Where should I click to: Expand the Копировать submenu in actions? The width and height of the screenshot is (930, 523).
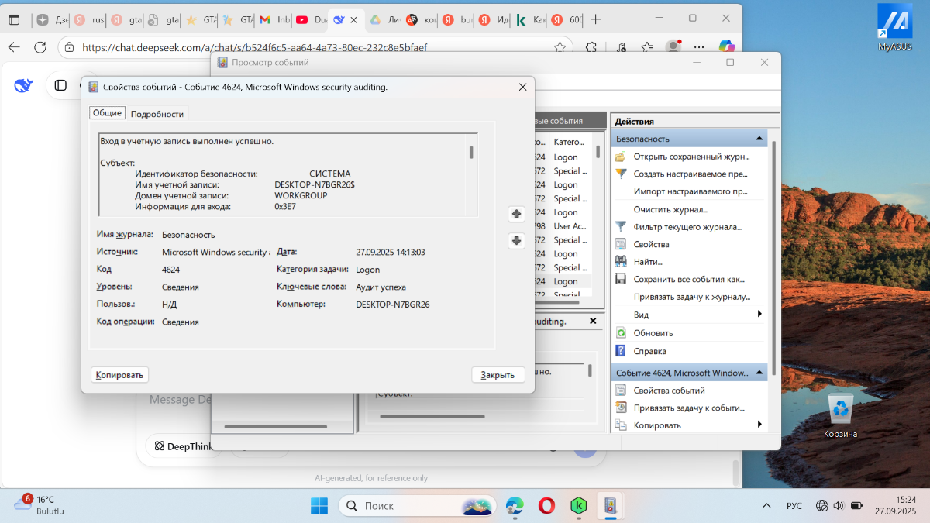pos(759,425)
